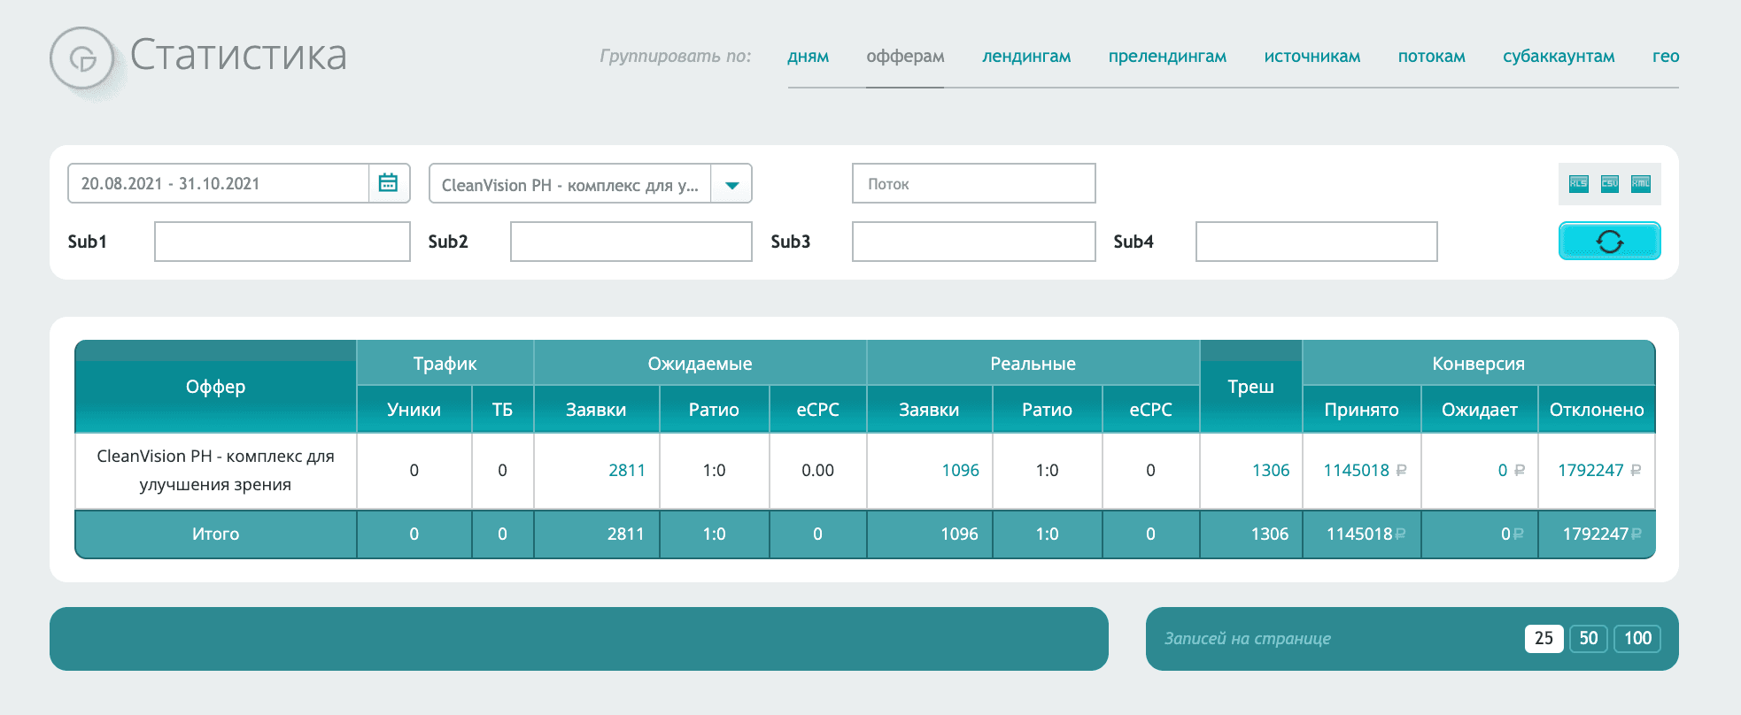Select the CleanVision PH offer row name
The width and height of the screenshot is (1741, 715).
point(215,471)
